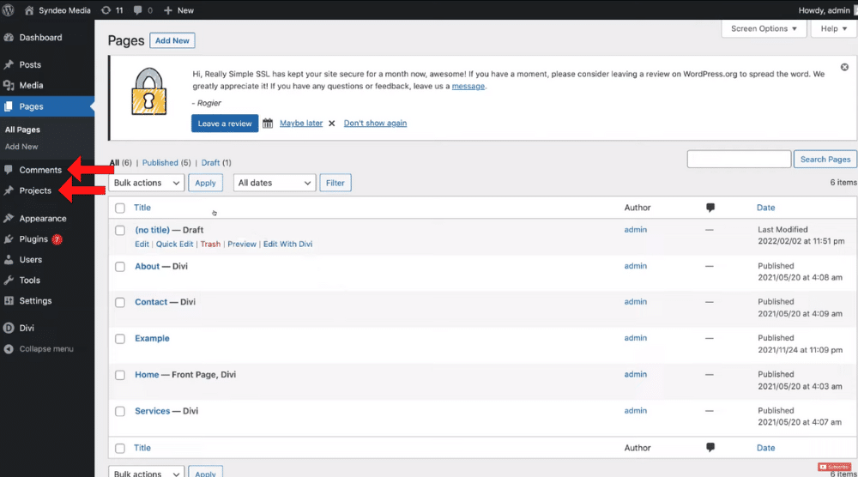Open Howdy, admin account menu
Image resolution: width=858 pixels, height=477 pixels.
pos(824,9)
